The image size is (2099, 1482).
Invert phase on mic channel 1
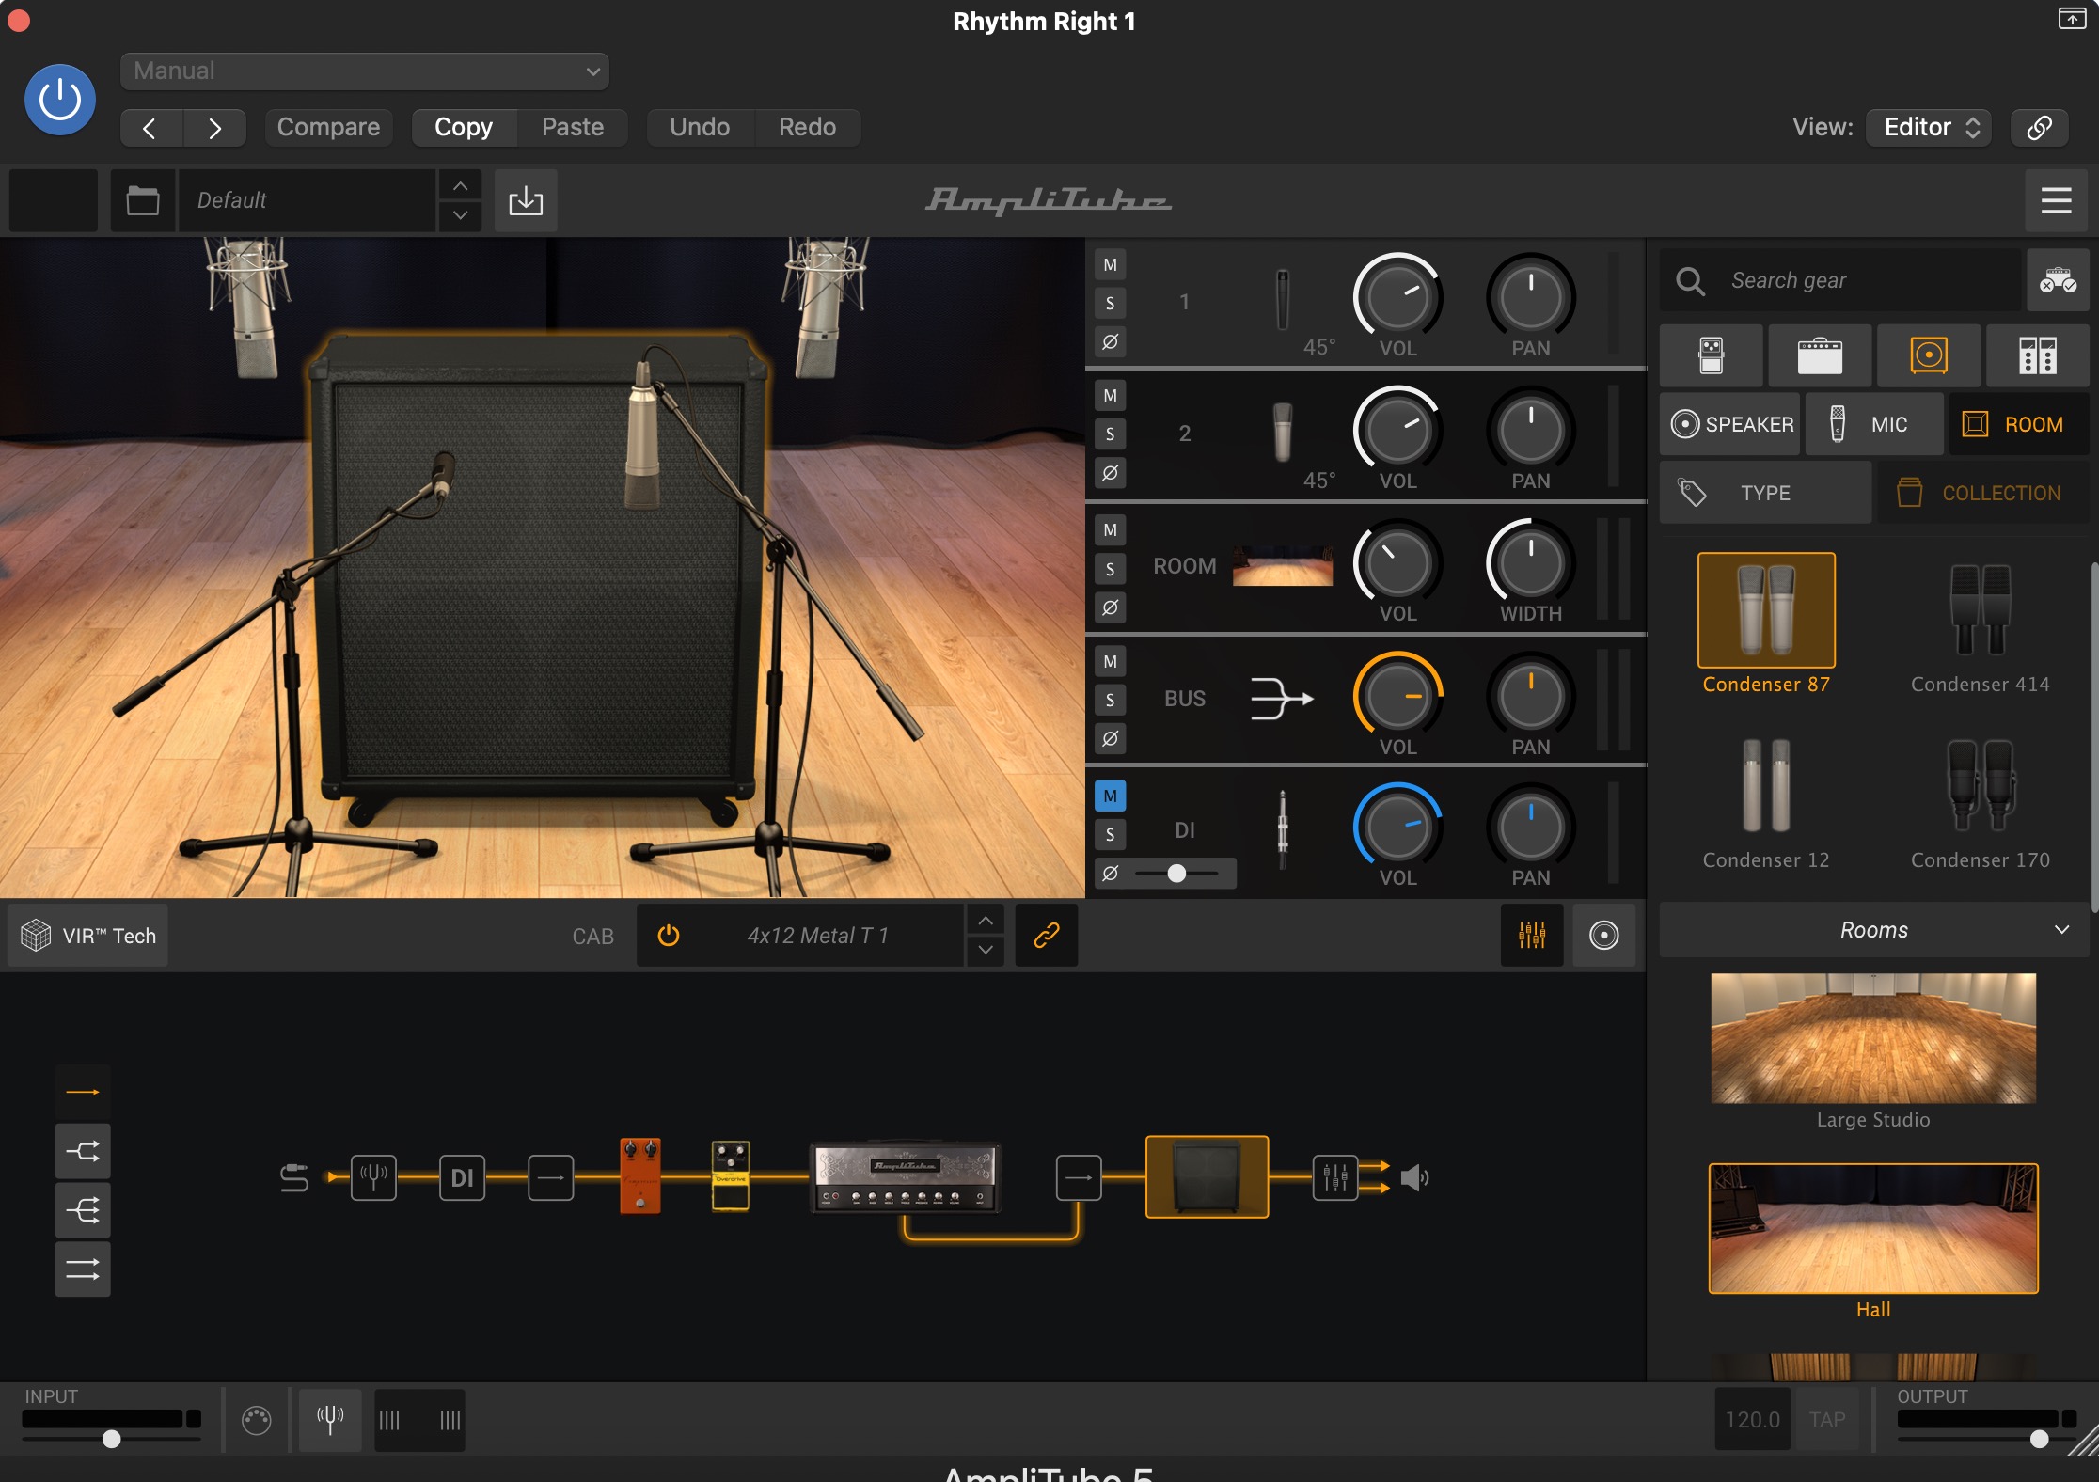click(1111, 341)
